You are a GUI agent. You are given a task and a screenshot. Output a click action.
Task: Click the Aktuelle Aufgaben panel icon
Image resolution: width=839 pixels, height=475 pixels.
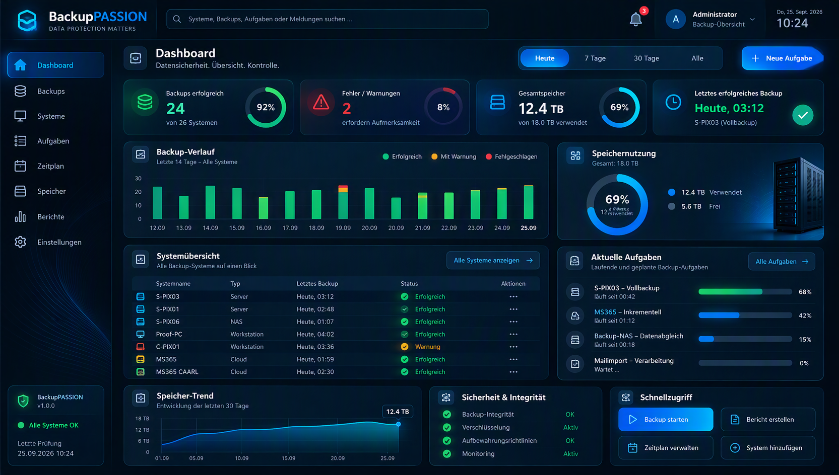click(x=575, y=260)
